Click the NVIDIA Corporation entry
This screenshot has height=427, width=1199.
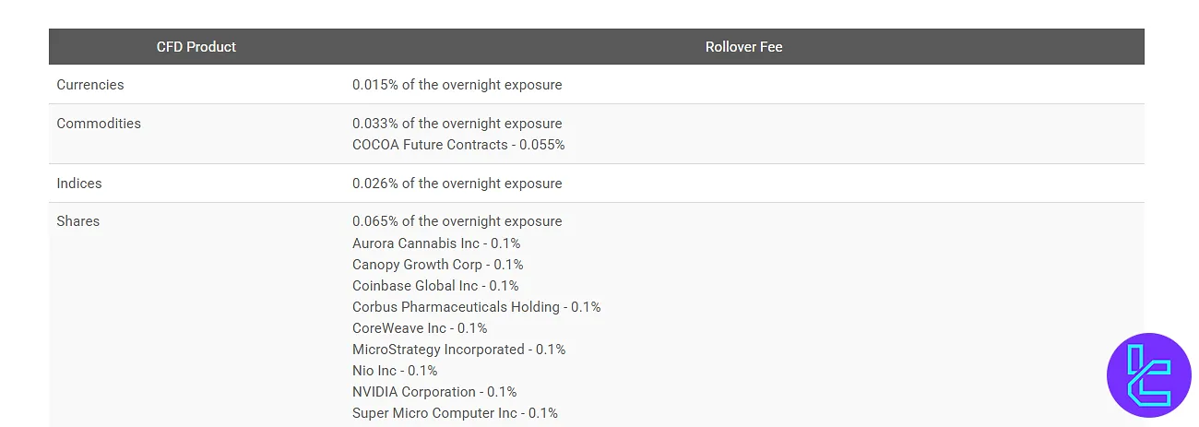click(434, 392)
